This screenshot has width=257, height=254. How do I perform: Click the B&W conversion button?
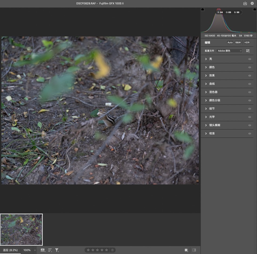tap(238, 43)
